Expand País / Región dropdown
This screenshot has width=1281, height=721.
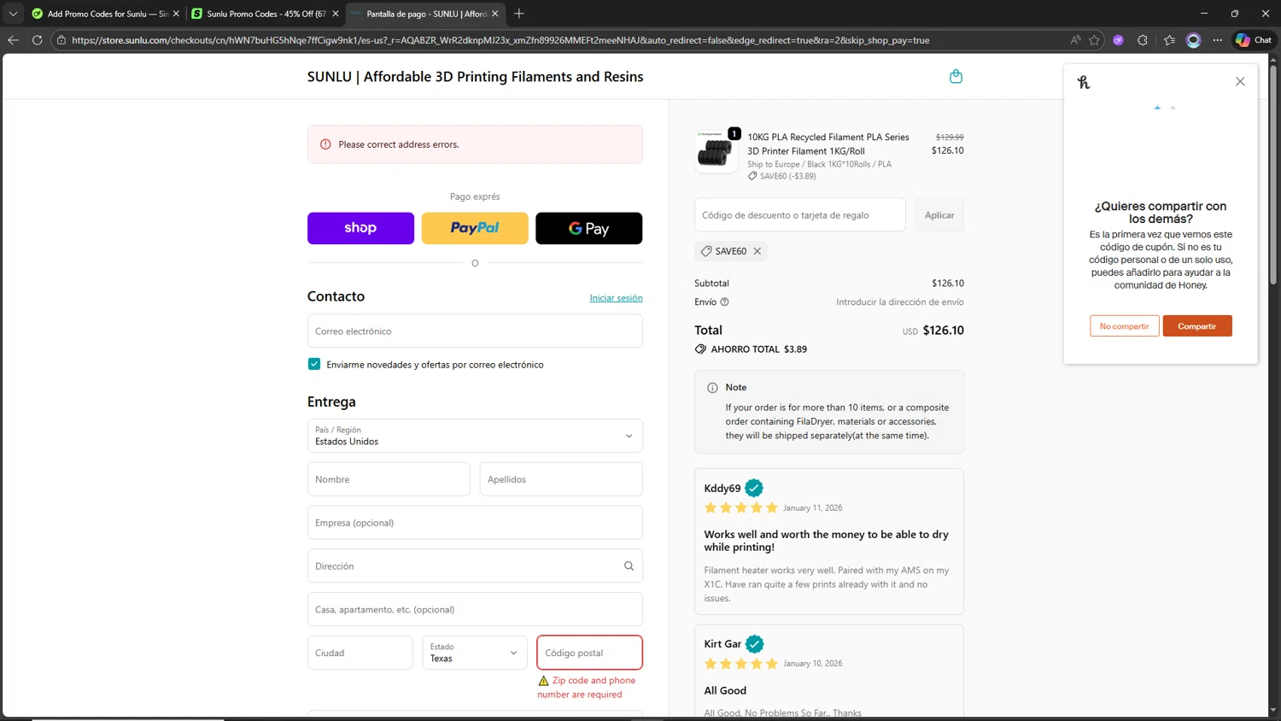475,436
